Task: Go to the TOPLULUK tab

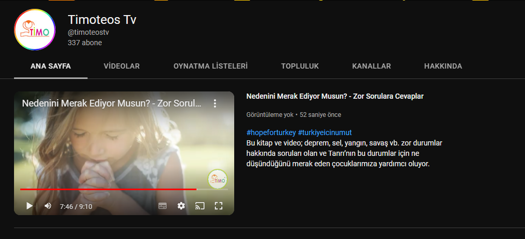Action: pos(300,67)
